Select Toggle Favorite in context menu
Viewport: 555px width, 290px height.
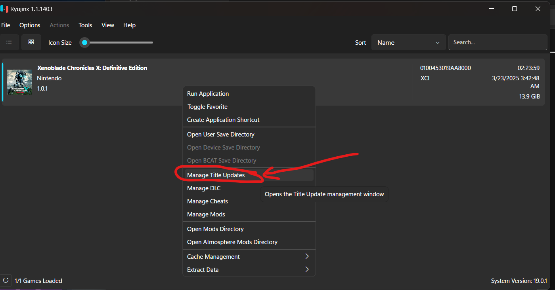[x=249, y=107]
